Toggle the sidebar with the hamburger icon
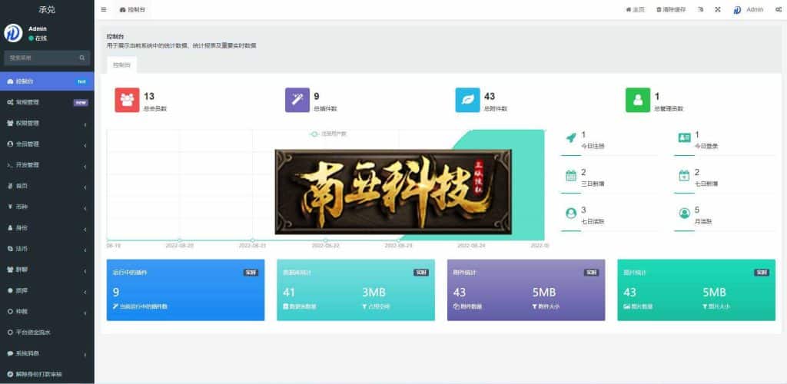The image size is (787, 384). pyautogui.click(x=104, y=9)
